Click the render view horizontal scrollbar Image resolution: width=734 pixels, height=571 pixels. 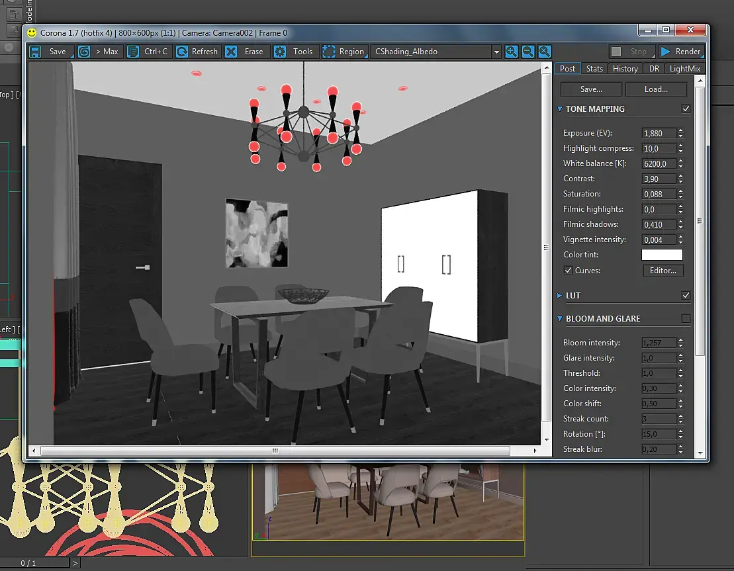point(275,451)
